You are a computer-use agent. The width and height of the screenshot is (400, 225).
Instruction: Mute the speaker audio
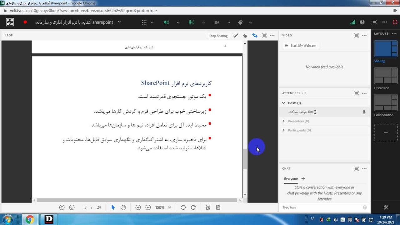[x=166, y=22]
